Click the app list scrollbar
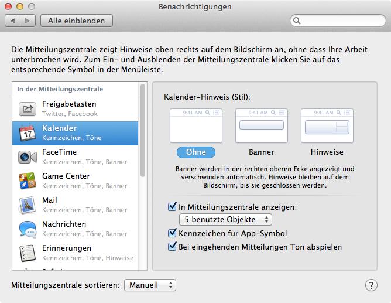This screenshot has height=303, width=391. [x=143, y=131]
